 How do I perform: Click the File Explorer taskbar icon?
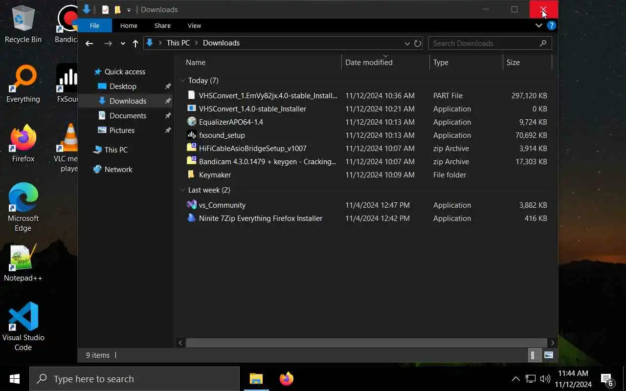256,379
